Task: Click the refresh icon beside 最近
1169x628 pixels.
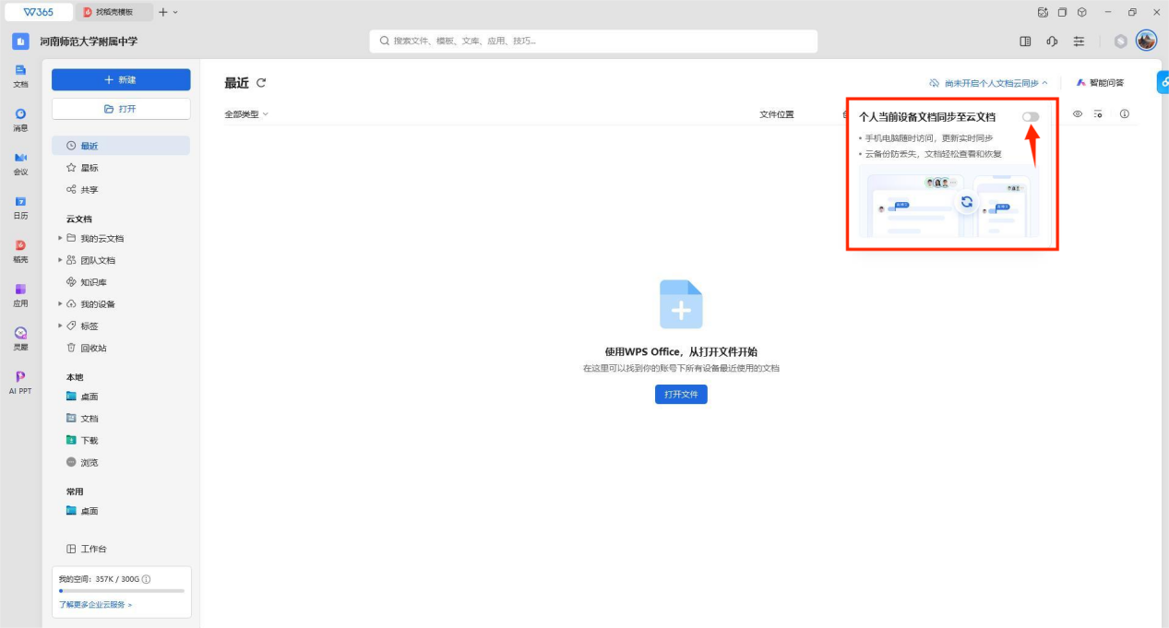Action: click(261, 83)
